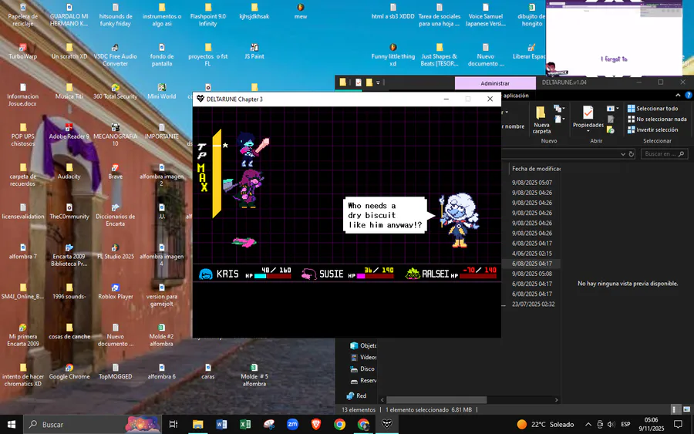Select file row dated 23/07/2025 02:32
Viewport: 694px width, 434px height.
532,304
